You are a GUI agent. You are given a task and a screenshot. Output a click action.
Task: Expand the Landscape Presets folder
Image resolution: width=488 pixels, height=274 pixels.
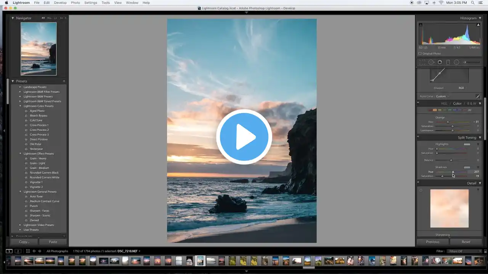(21, 87)
